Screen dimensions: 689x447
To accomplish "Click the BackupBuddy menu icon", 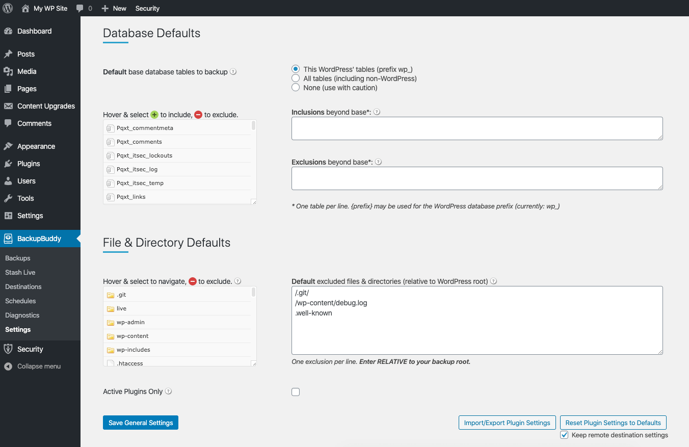I will (8, 239).
